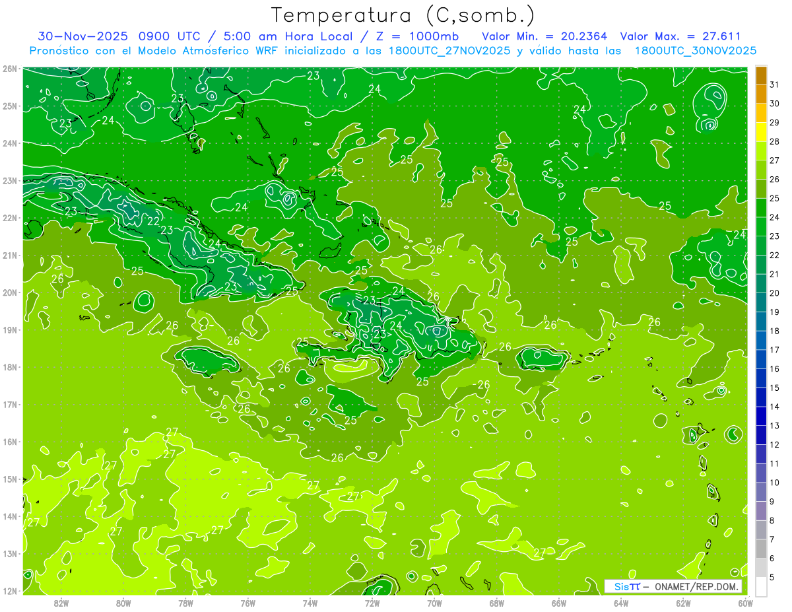Click the 14N latitude label

pyautogui.click(x=10, y=516)
